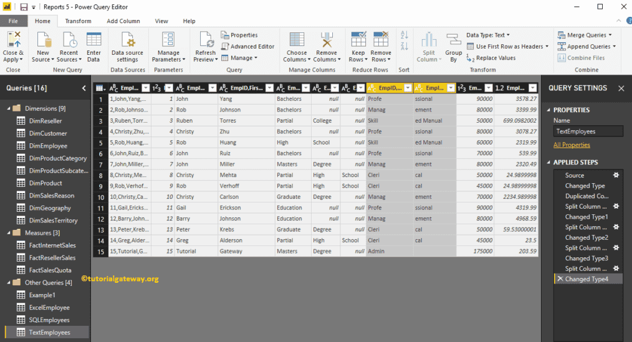Open filter dropdown of 1.2 Empl... column
Screen dimensions: 632x342
[533, 88]
